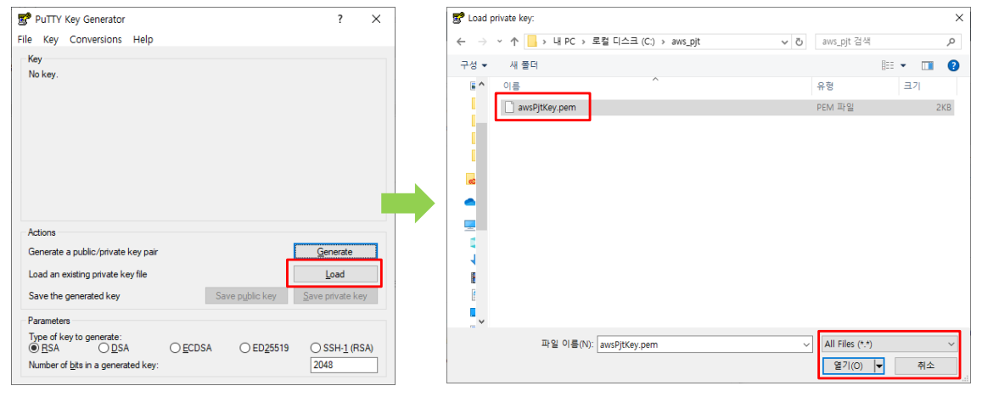Screen dimensions: 982x397
Task: Select DSA key type
Action: 104,348
